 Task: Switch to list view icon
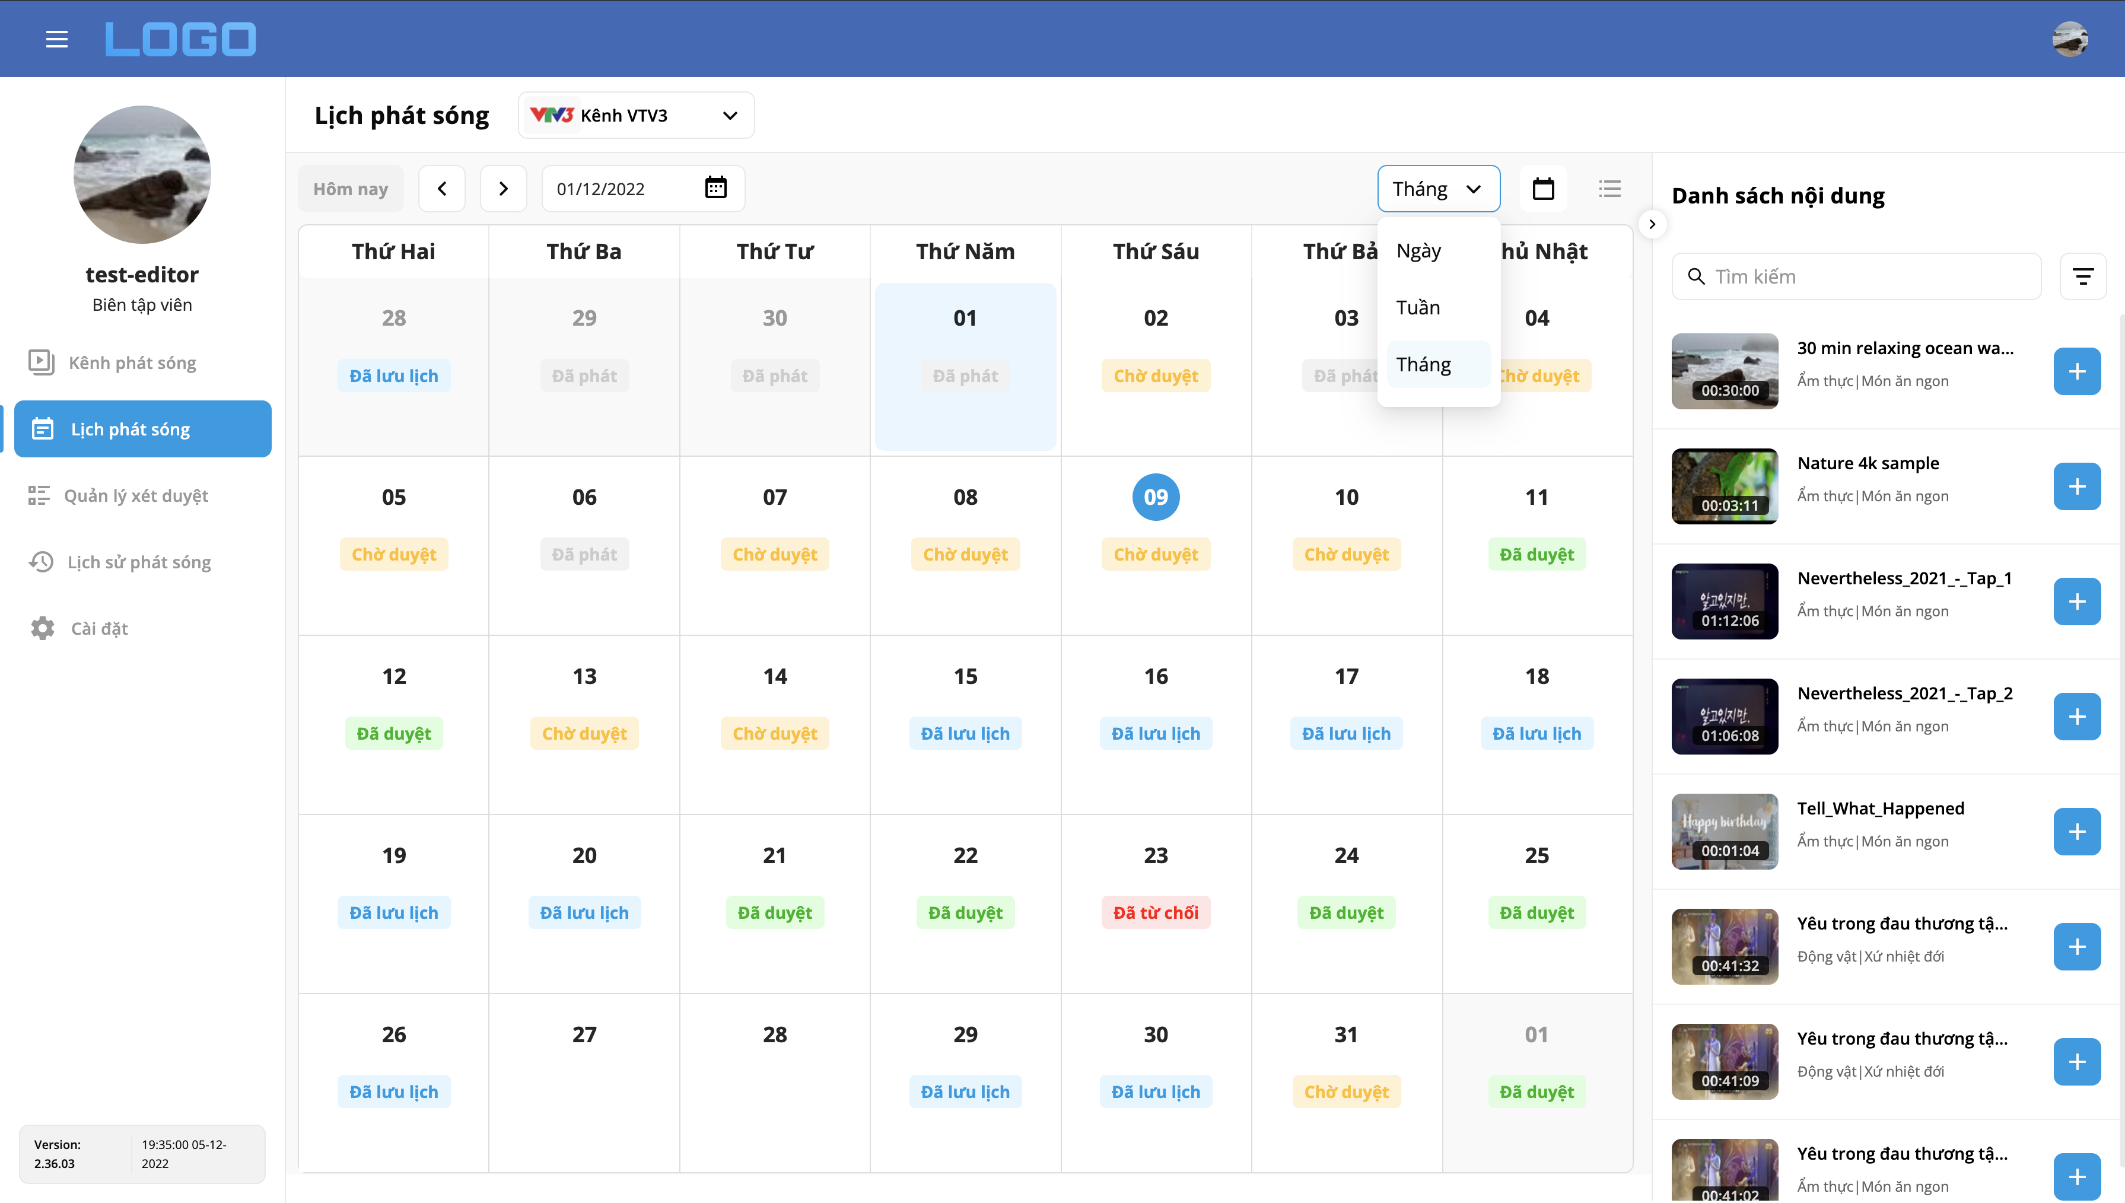(x=1609, y=189)
